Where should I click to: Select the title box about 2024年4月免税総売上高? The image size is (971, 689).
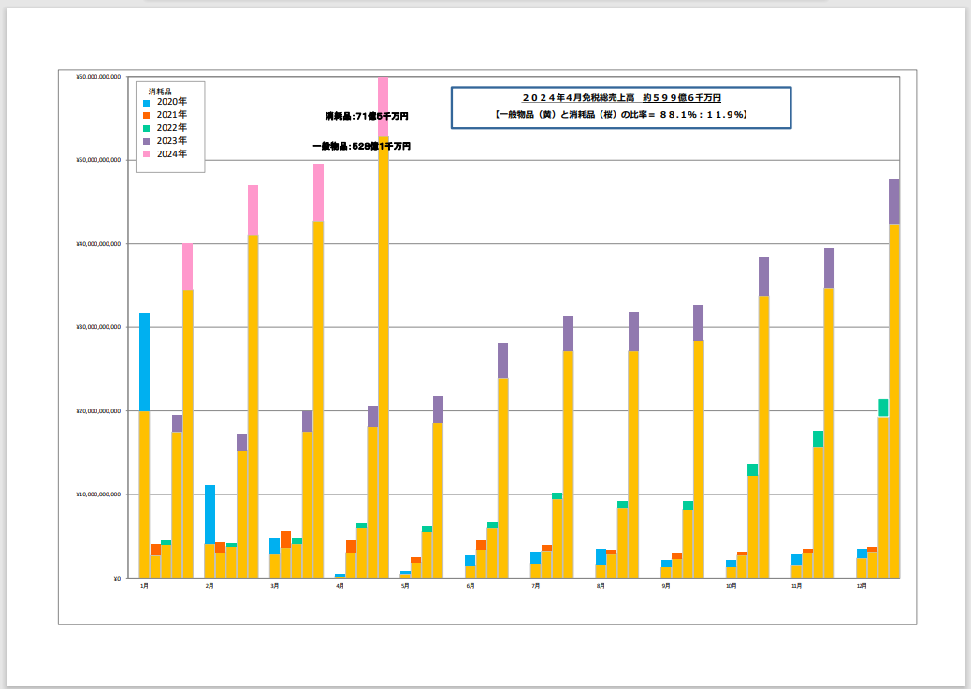point(621,106)
